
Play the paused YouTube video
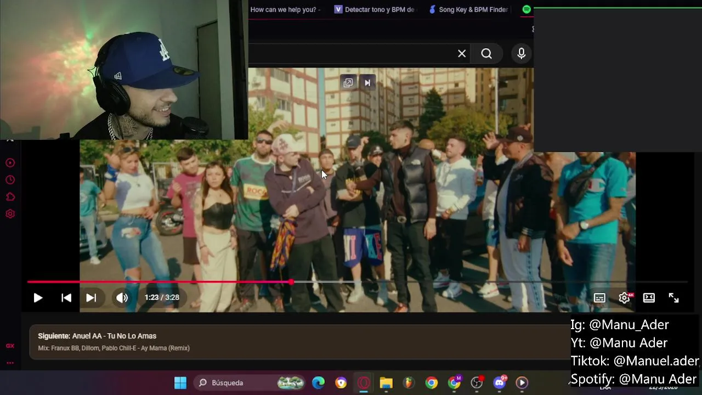[x=38, y=298]
